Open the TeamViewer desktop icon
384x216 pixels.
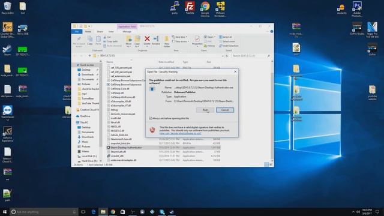(x=8, y=113)
